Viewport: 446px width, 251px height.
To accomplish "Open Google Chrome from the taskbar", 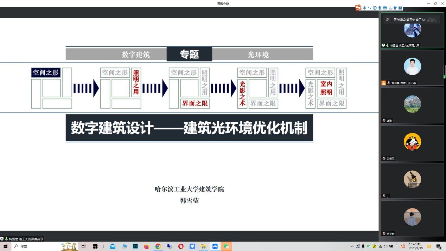I will point(158,246).
